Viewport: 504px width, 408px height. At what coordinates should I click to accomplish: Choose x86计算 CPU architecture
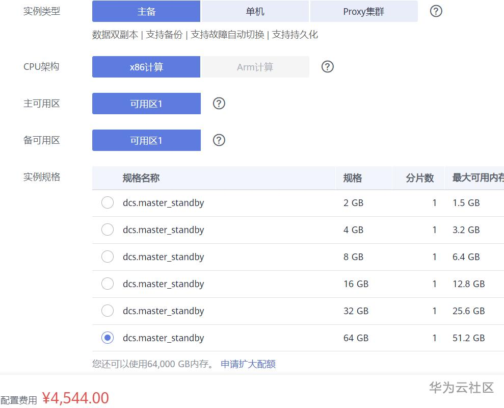pos(146,67)
